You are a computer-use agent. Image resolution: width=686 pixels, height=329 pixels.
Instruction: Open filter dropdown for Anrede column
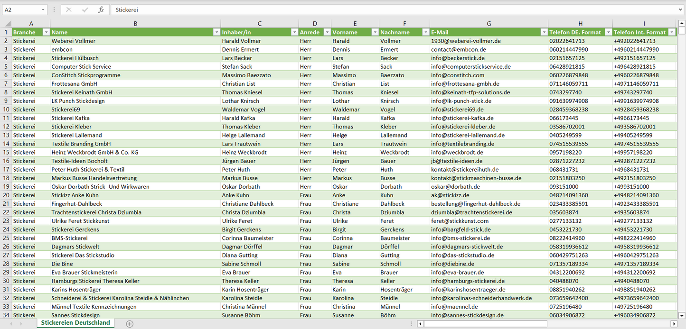[327, 32]
